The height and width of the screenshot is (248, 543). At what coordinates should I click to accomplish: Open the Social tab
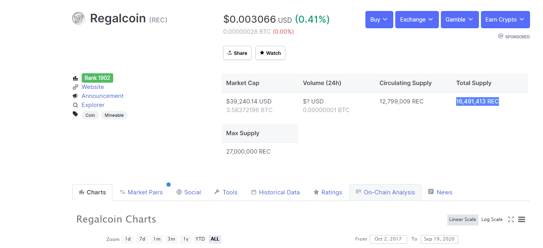189,192
